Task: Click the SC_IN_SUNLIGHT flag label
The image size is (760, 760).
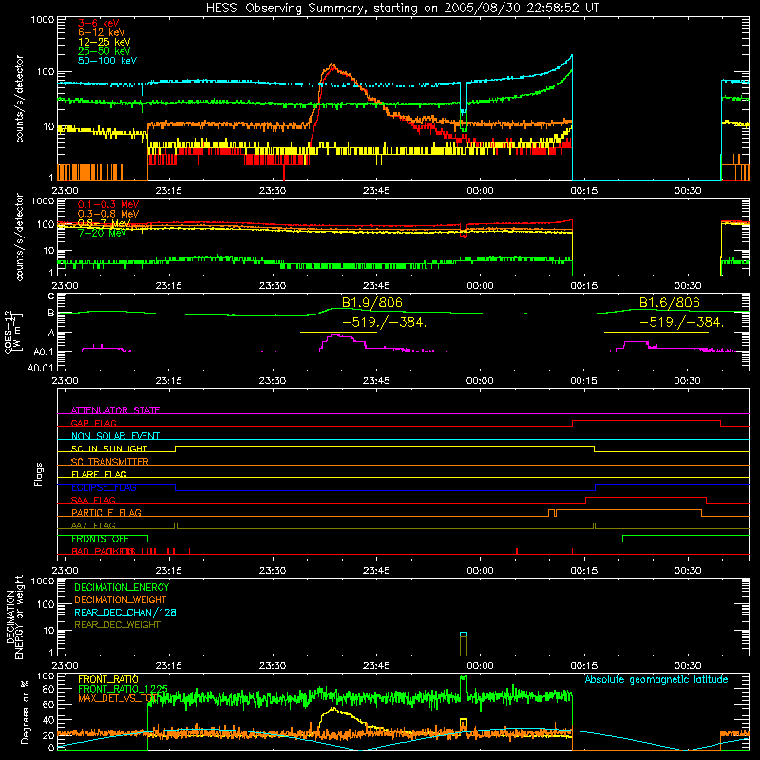Action: point(109,448)
